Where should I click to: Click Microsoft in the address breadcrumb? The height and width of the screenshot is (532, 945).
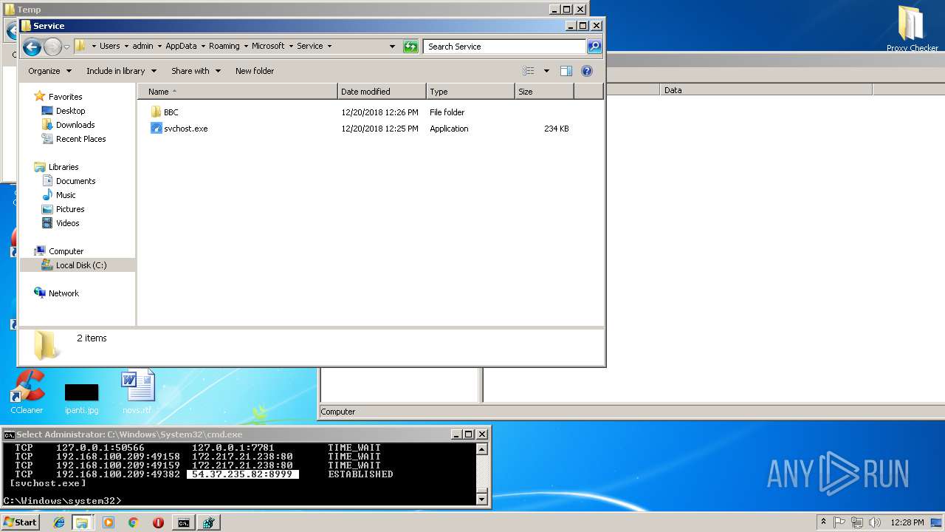pos(268,46)
